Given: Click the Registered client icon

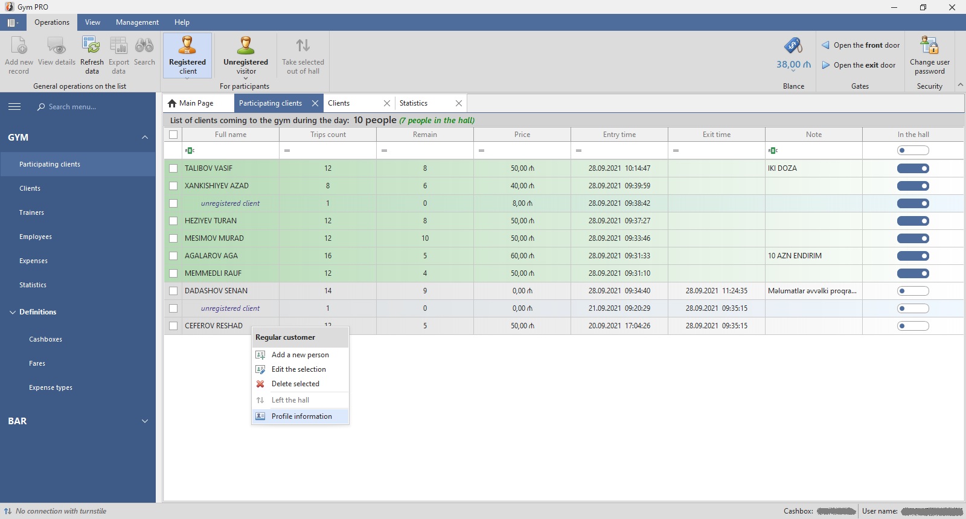Looking at the screenshot, I should tap(187, 46).
